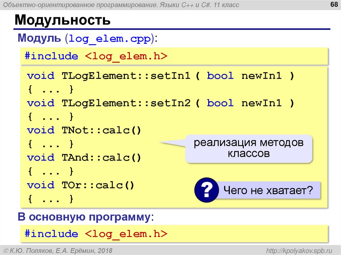The width and height of the screenshot is (341, 255).
Task: Click the blue question mark icon
Action: coord(206,190)
